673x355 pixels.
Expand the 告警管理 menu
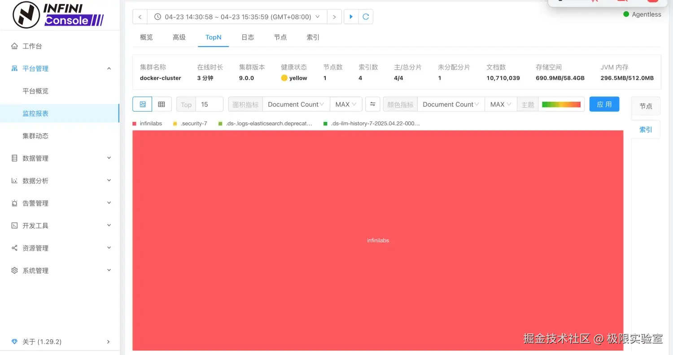pyautogui.click(x=109, y=203)
